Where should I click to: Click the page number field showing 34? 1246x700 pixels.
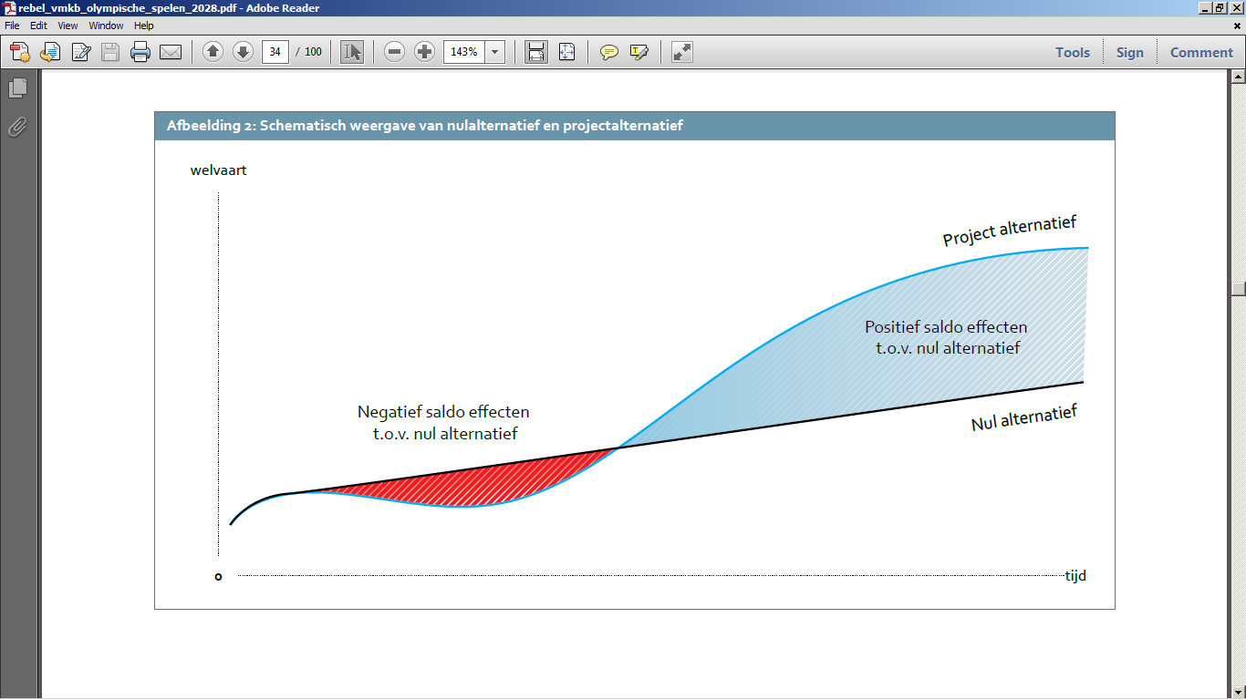coord(275,52)
